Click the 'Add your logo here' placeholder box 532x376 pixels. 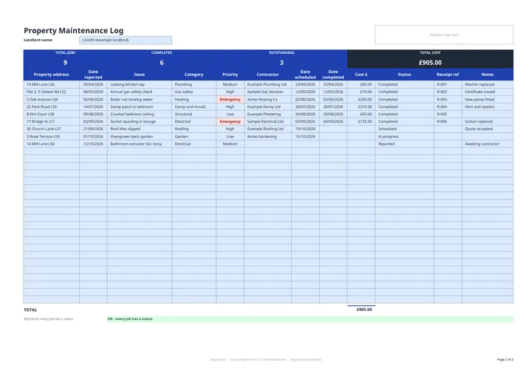click(444, 35)
